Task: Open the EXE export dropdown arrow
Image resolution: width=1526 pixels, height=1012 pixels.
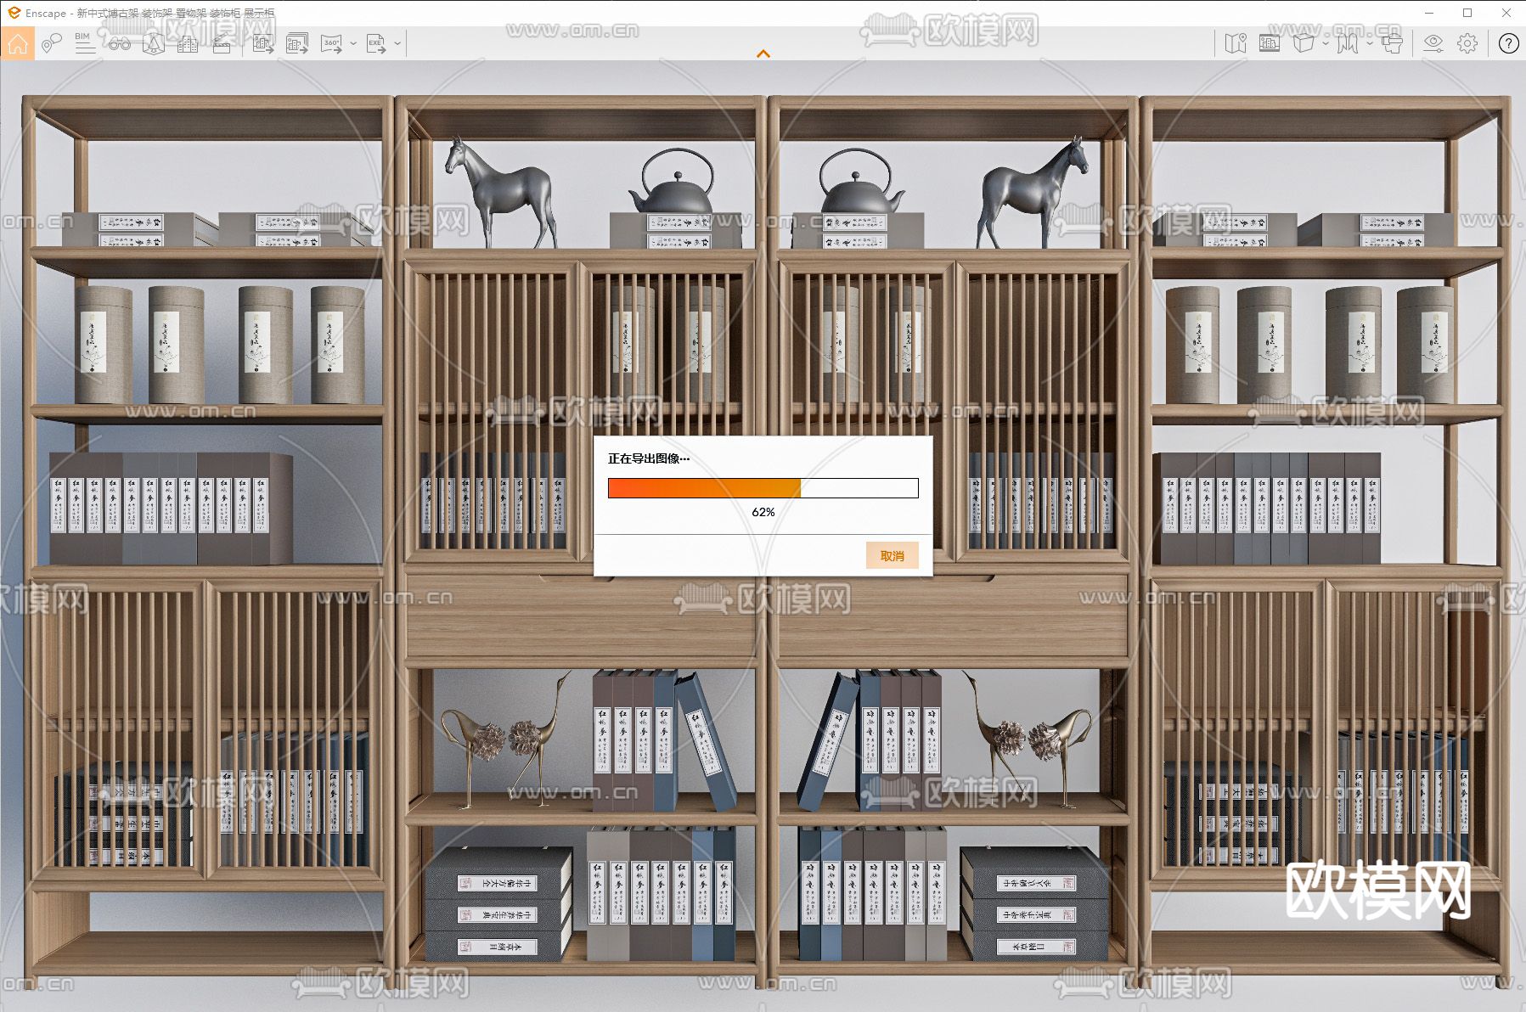Action: point(397,43)
